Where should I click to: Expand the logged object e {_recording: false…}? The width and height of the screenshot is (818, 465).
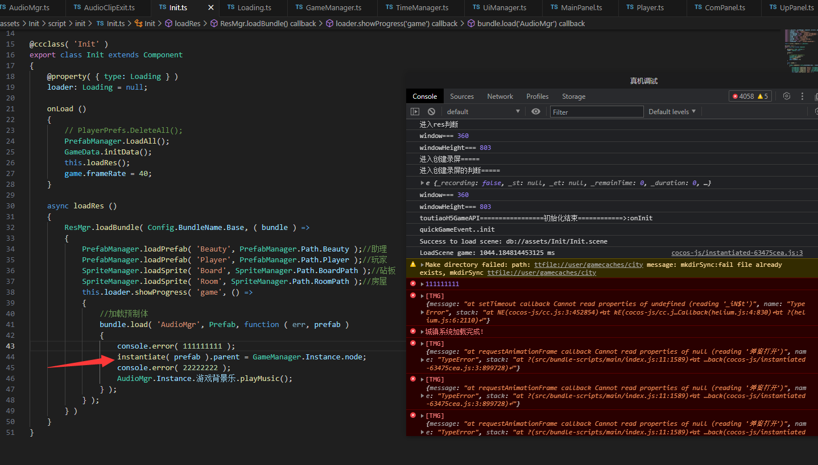tap(422, 183)
